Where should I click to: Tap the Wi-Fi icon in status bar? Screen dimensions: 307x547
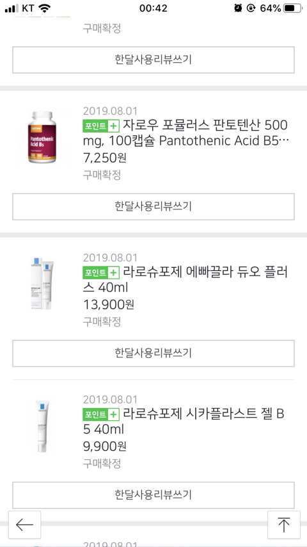(x=44, y=8)
